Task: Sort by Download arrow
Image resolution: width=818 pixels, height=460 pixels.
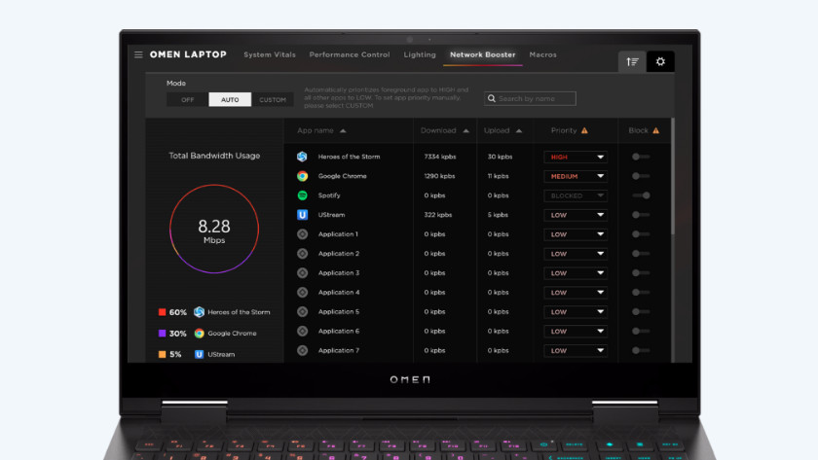Action: click(465, 130)
